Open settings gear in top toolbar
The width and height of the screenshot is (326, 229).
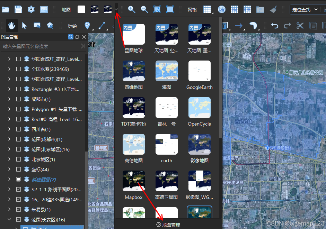click(31, 10)
